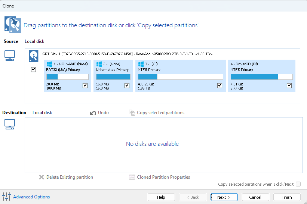Viewport: 307px width, 204px height.
Task: Uncheck the NO NAME FAT32 partition checkbox
Action: coord(85,85)
